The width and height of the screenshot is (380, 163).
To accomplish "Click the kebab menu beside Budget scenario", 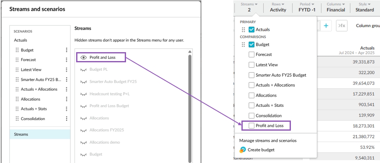I will (x=66, y=50).
